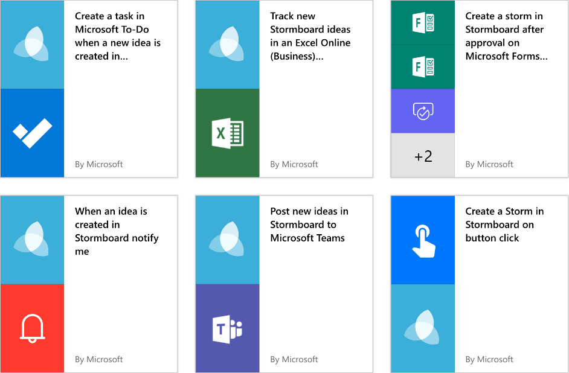Image resolution: width=569 pixels, height=373 pixels.
Task: Click the second Microsoft Forms icon
Action: (423, 66)
